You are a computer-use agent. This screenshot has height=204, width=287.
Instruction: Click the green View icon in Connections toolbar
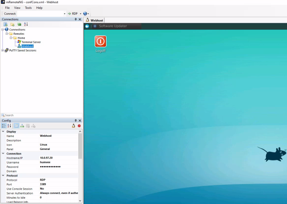pos(19,24)
